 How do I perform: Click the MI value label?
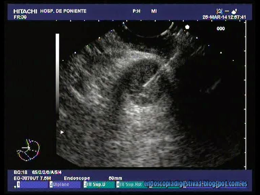pyautogui.click(x=154, y=11)
